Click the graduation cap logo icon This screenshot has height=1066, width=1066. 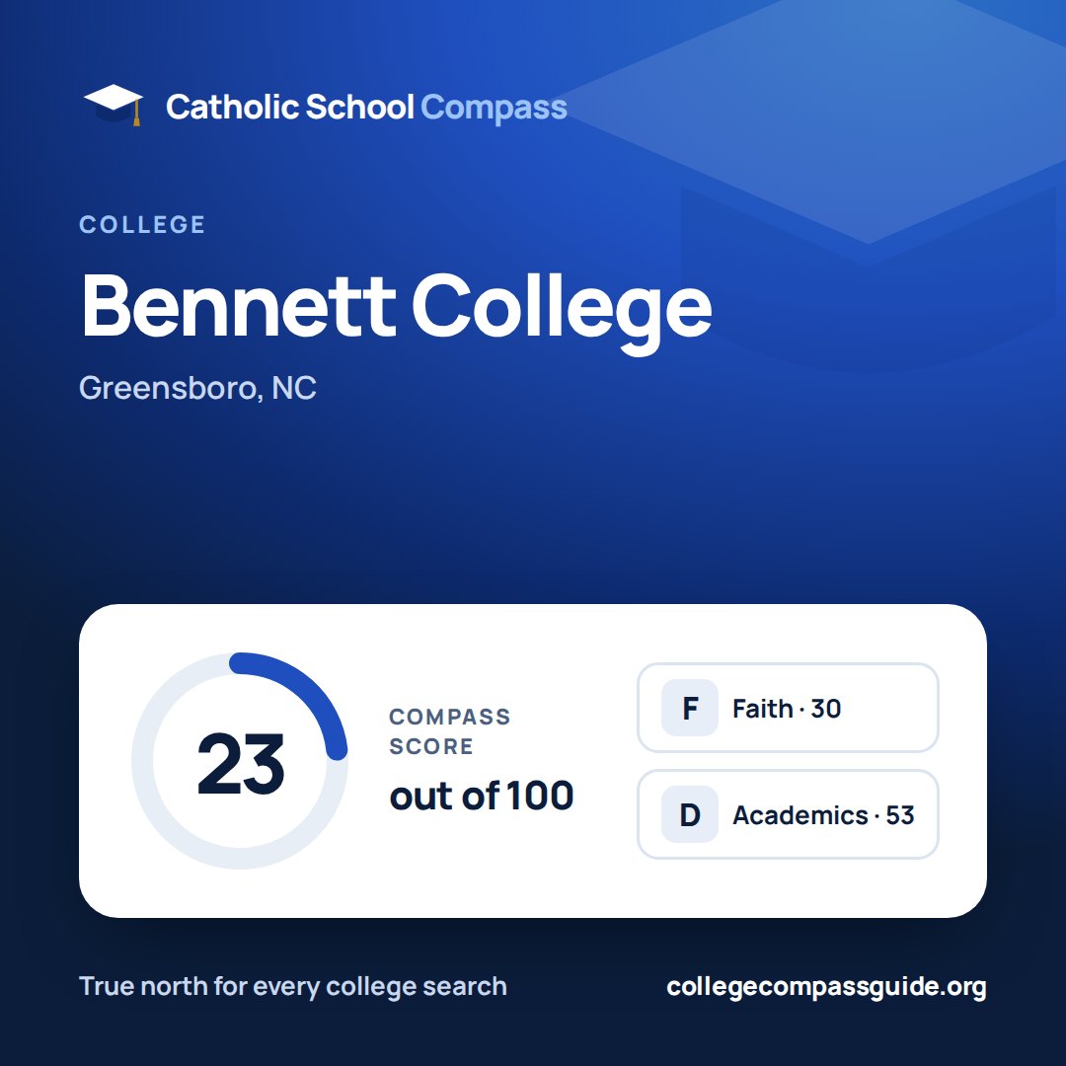[x=113, y=106]
